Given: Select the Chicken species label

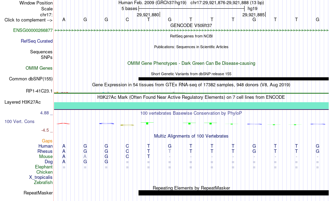Looking at the screenshot, I should (x=44, y=172).
